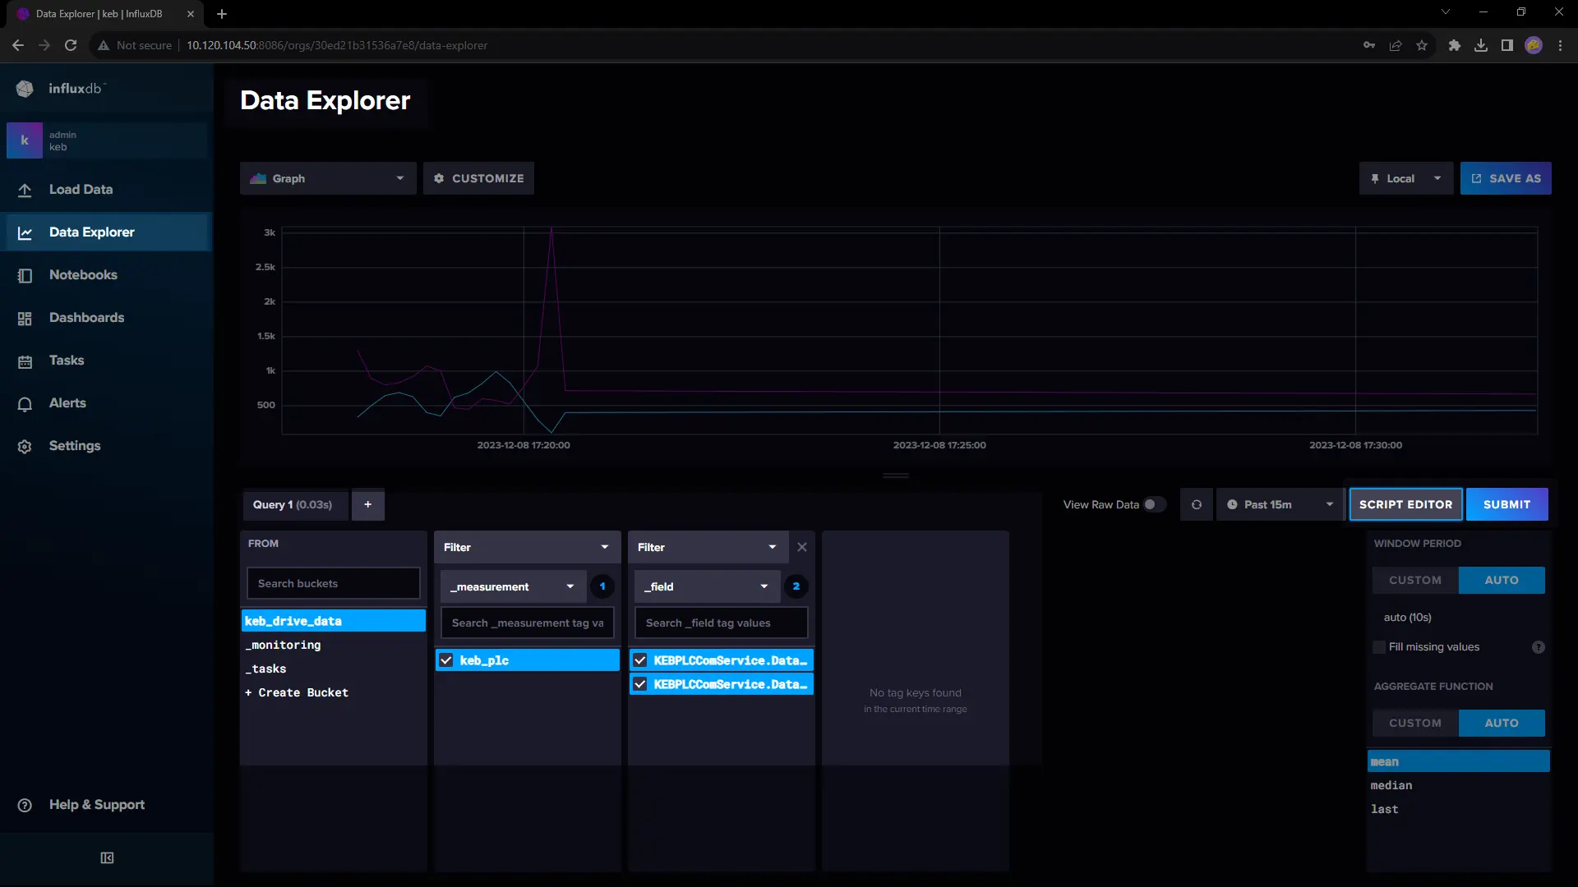The height and width of the screenshot is (887, 1578).
Task: Remove the _field filter panel
Action: [802, 548]
